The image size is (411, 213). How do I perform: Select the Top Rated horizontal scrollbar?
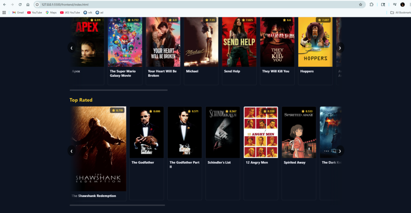pyautogui.click(x=117, y=205)
